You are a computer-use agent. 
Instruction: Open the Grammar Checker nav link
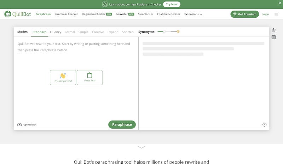tap(67, 14)
